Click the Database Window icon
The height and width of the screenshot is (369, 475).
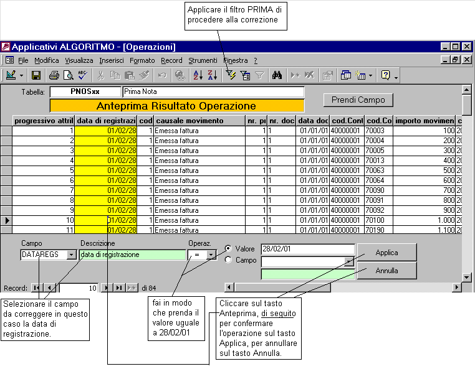click(x=345, y=75)
